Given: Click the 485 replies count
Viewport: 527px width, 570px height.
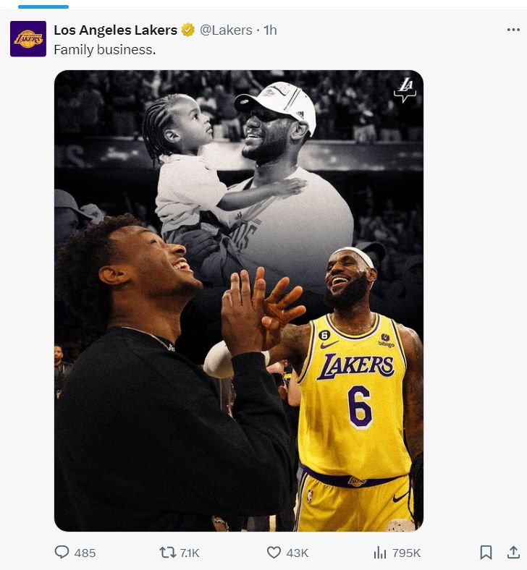Looking at the screenshot, I should click(x=85, y=553).
